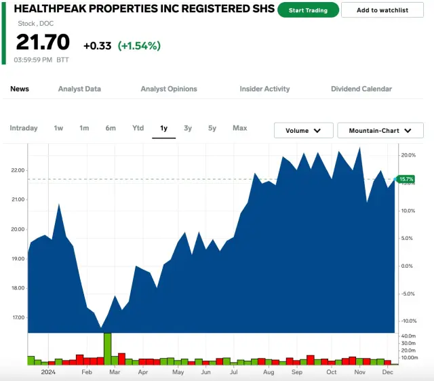The width and height of the screenshot is (434, 381).
Task: Select the 1w chart range
Action: [x=58, y=128]
